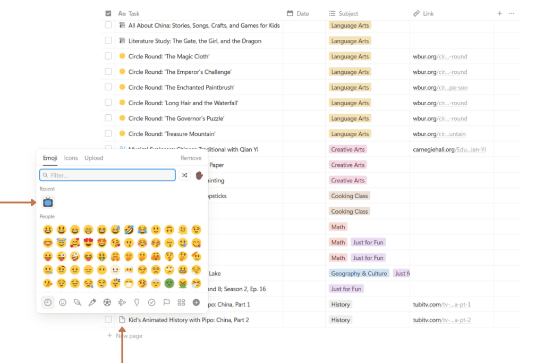
Task: Open the three-dot table options menu
Action: 512,13
